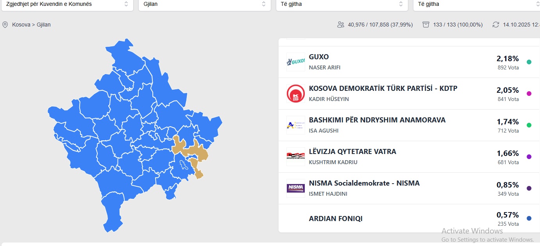Viewport: 540px width, 246px height.
Task: Expand the Gjilan municipality dropdown
Action: click(204, 4)
